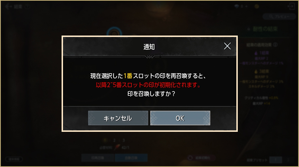Confirm the seal summon with OK

click(180, 118)
